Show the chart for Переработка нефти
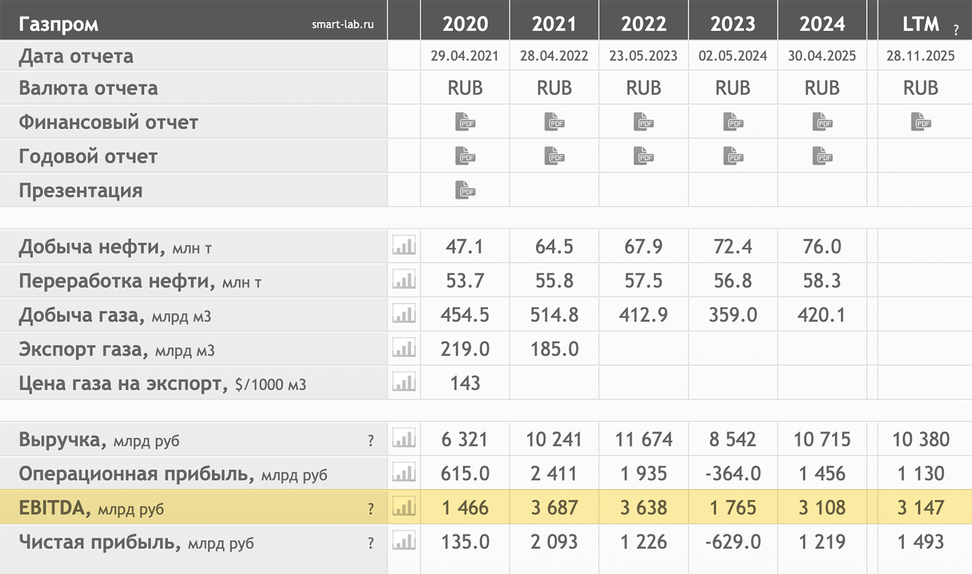Image resolution: width=972 pixels, height=574 pixels. point(404,280)
